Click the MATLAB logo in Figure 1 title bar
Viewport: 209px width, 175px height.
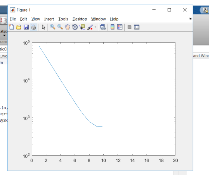pyautogui.click(x=13, y=10)
